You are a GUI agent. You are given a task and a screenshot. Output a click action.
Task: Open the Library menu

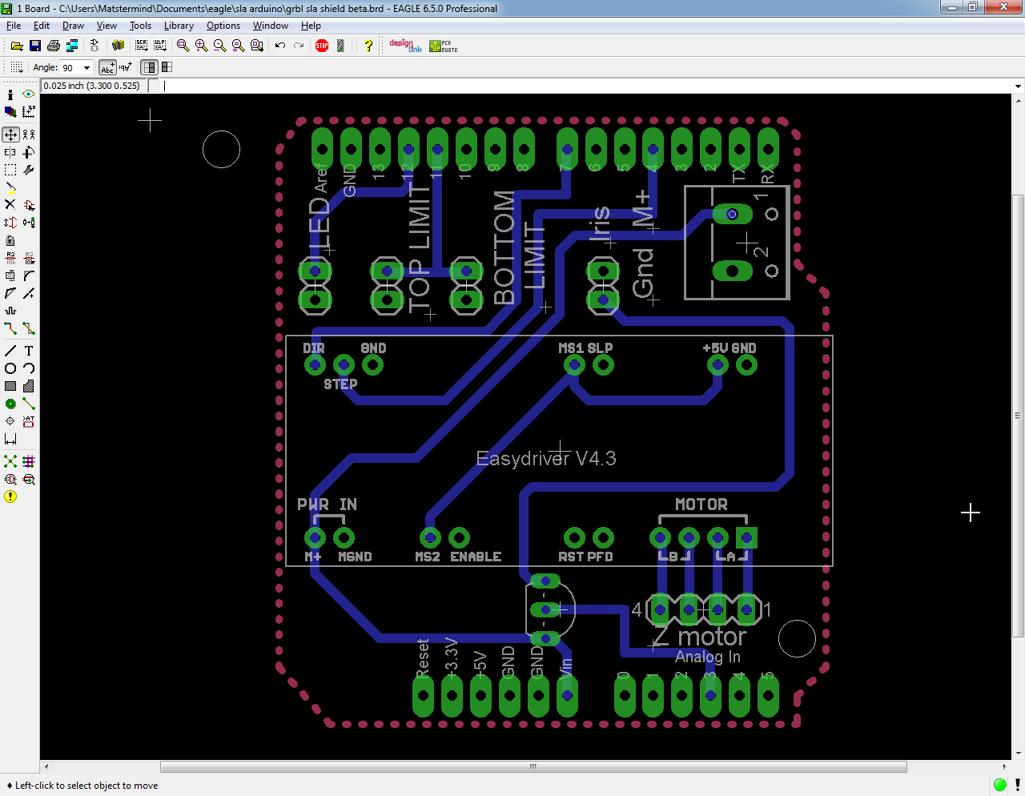(178, 25)
